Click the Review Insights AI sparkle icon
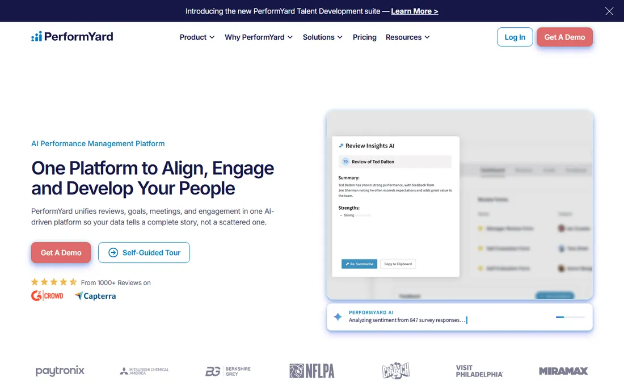Image resolution: width=624 pixels, height=390 pixels. [341, 146]
